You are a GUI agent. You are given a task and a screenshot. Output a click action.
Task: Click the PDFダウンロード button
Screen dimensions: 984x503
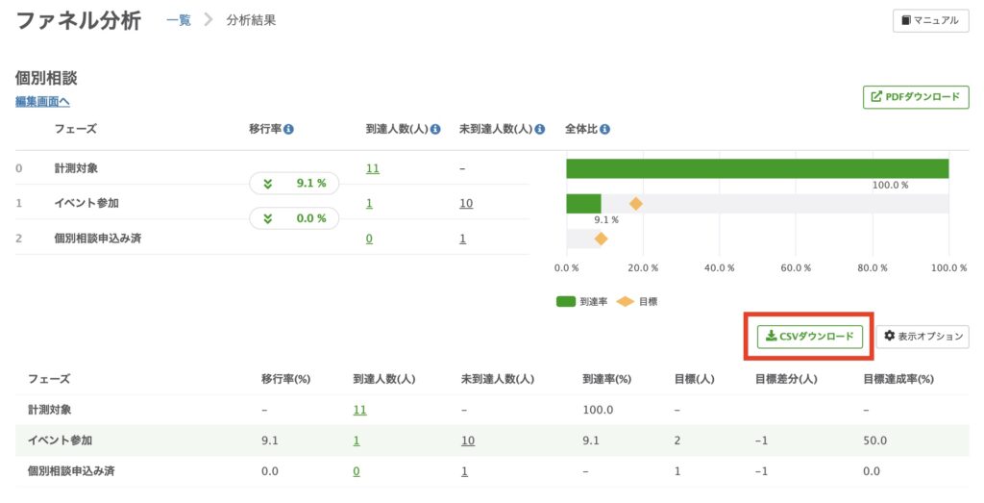[x=916, y=97]
